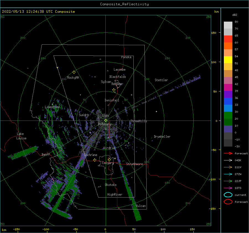Click the yellow 54 dBZ color swatch
The width and height of the screenshot is (249, 233).
coord(228,60)
